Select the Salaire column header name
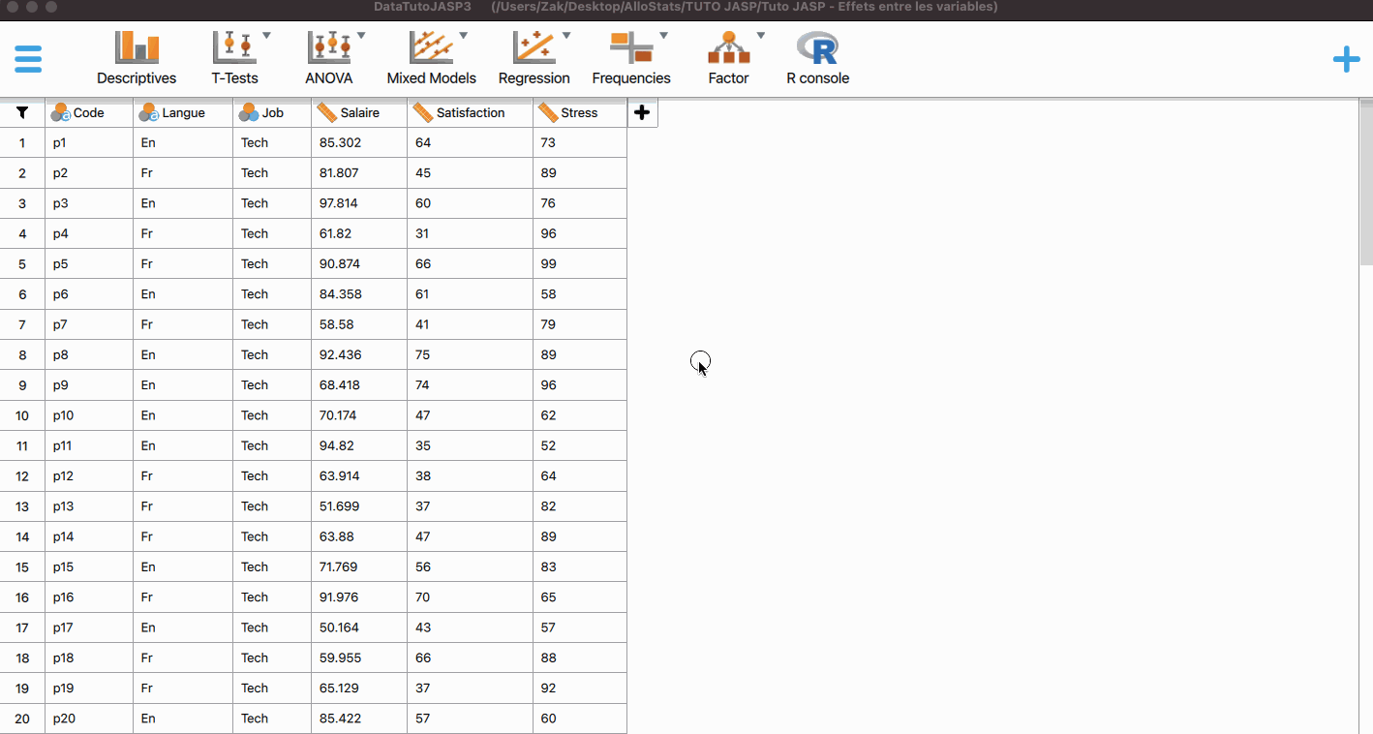Screen dimensions: 1373x734 tap(360, 113)
